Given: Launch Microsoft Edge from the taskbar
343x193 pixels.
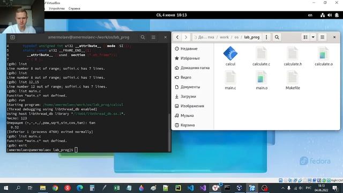Looking at the screenshot, I should point(80,188).
